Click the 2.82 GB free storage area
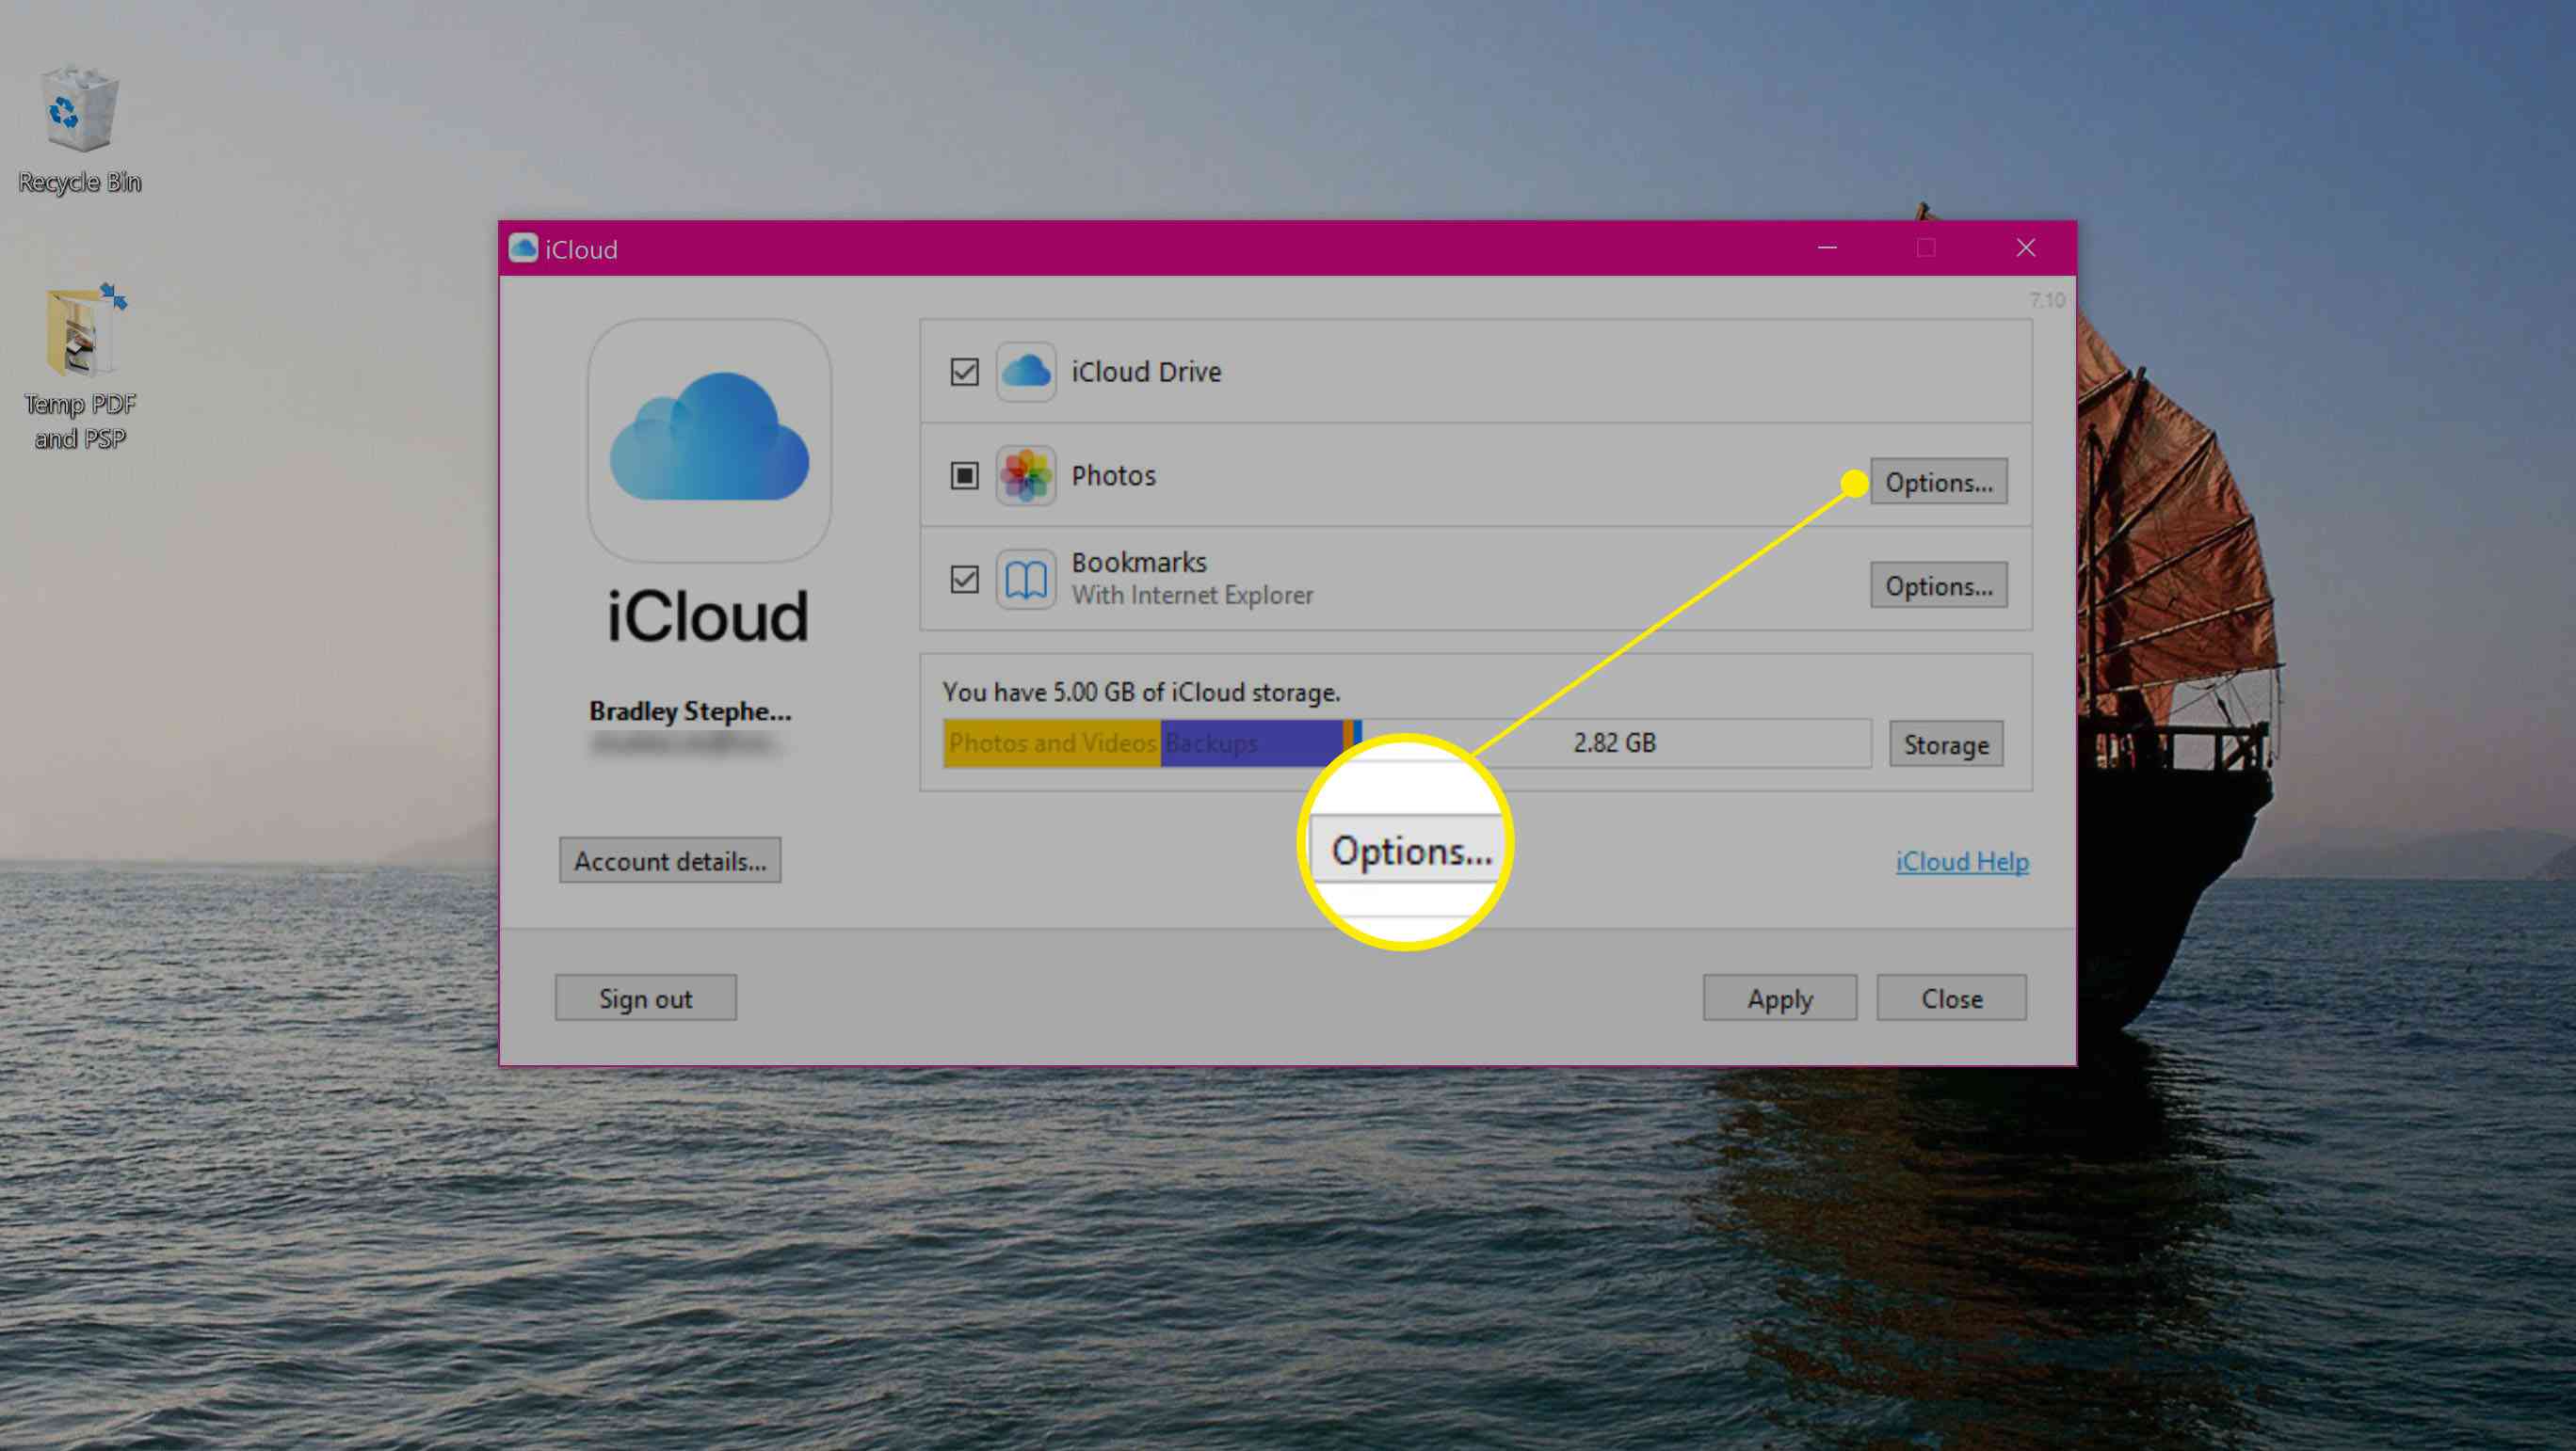 point(1615,743)
